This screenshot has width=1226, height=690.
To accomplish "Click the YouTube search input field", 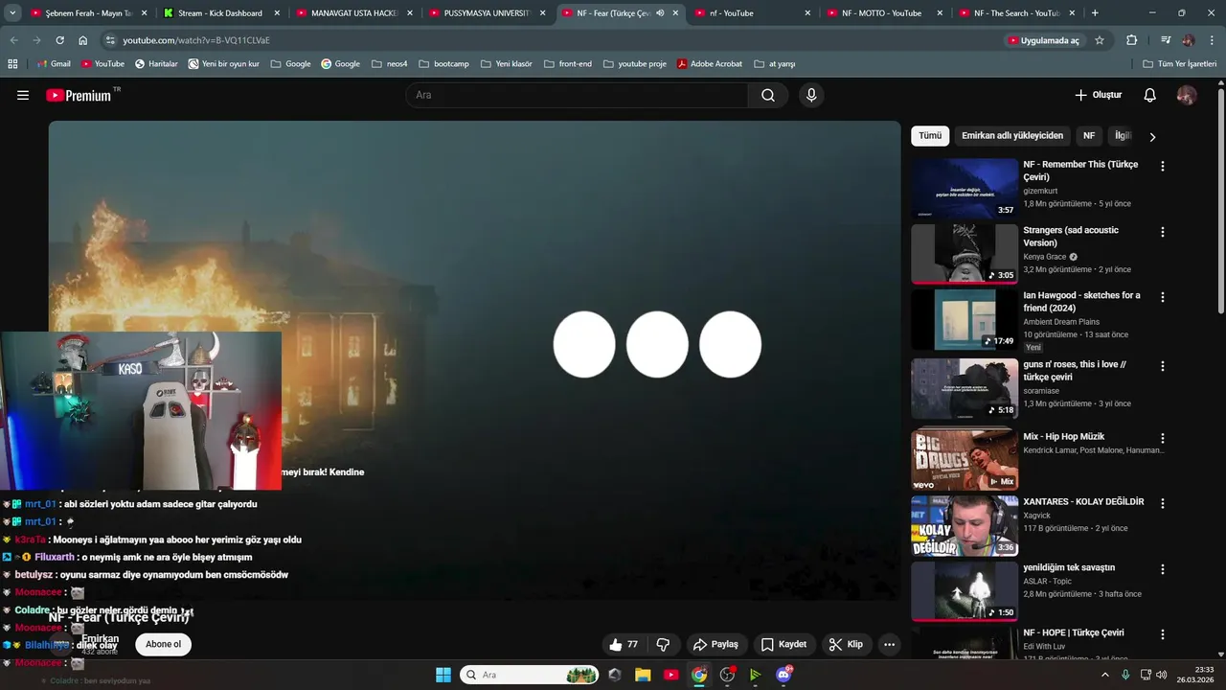I will [x=578, y=95].
